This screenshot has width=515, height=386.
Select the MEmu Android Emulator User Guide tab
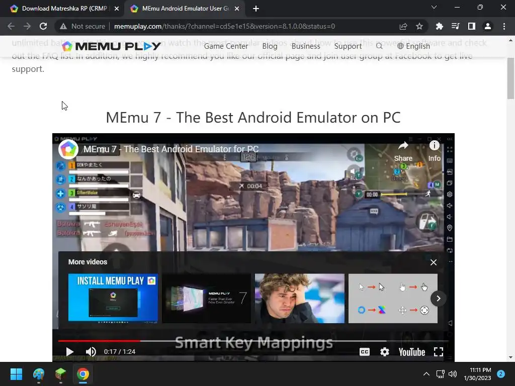pos(185,9)
